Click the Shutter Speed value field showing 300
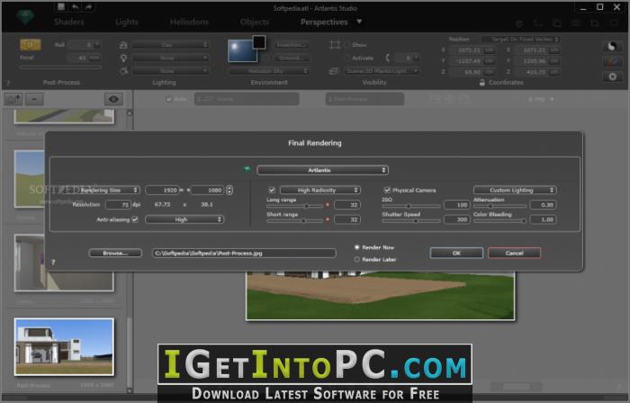630x403 pixels. (x=457, y=219)
